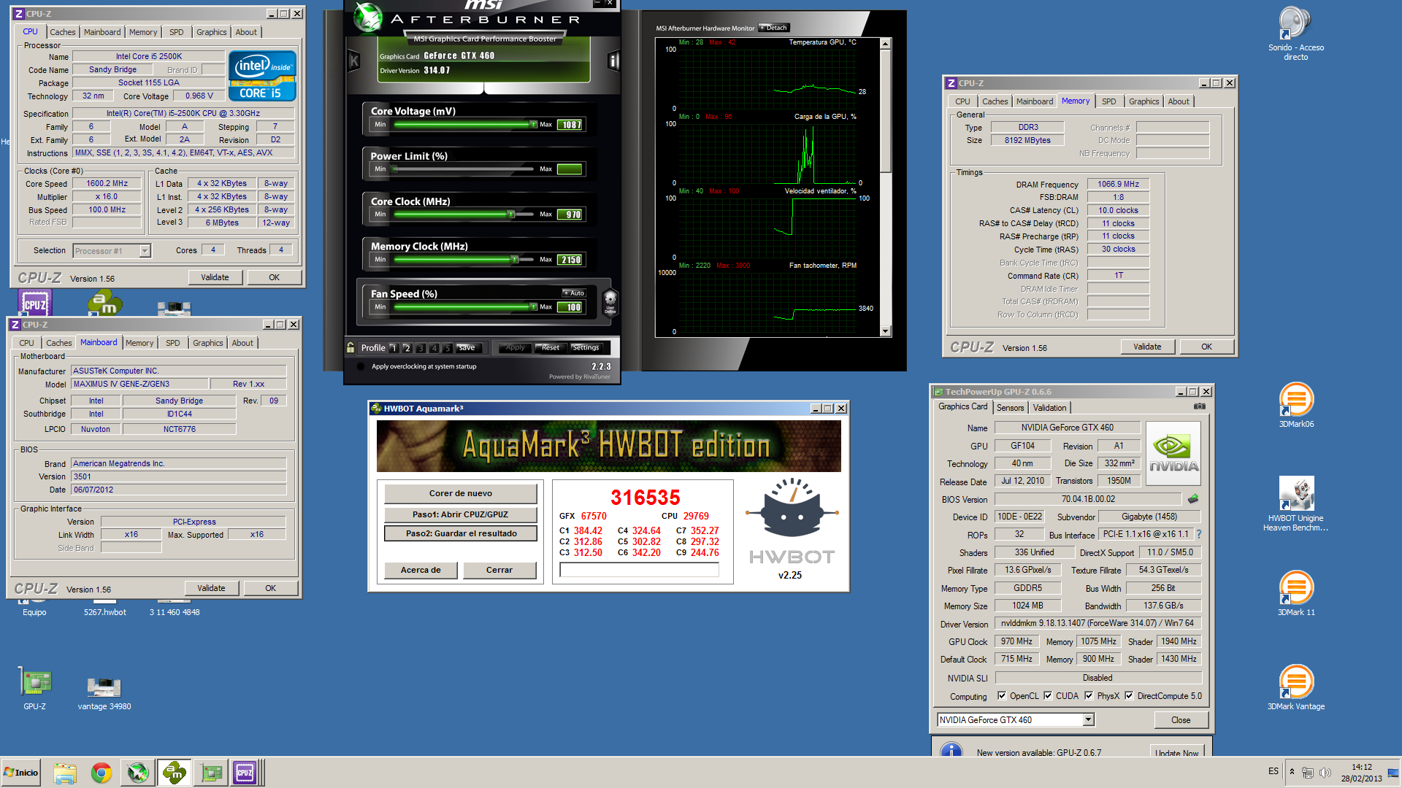Select Afterburner profile slot 1

coord(394,348)
